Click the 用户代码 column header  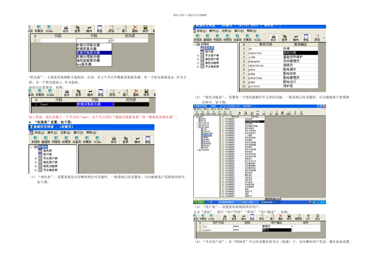tap(218, 223)
